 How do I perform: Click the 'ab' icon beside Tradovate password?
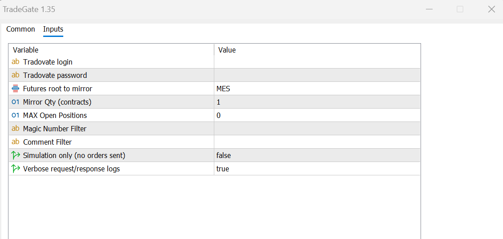click(16, 75)
